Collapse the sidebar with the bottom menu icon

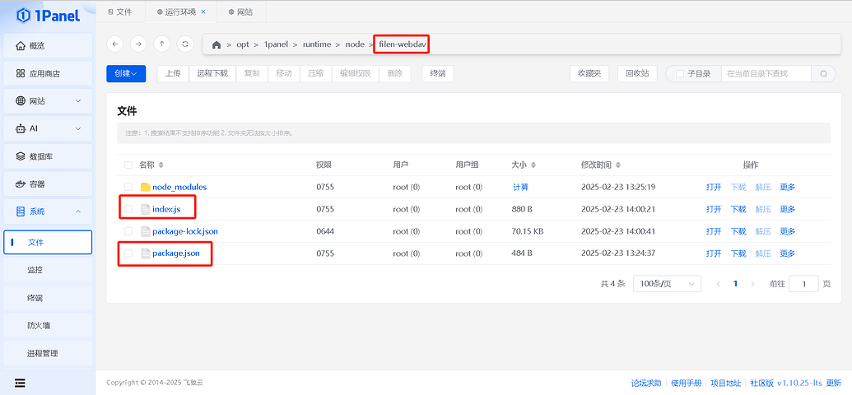click(20, 383)
